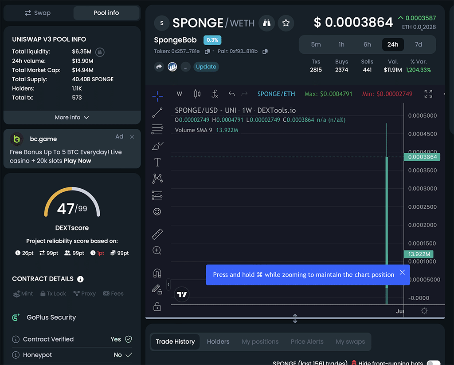
Task: Open the fx indicators menu
Action: pos(215,94)
